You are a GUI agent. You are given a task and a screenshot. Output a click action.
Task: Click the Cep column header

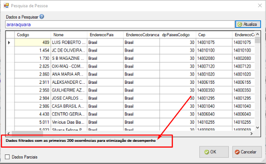[x=214, y=35]
